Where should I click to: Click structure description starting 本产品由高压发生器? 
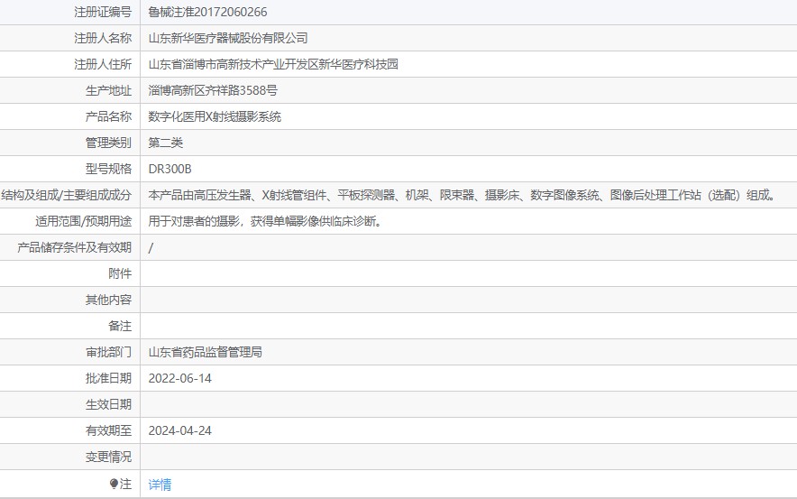(x=463, y=195)
